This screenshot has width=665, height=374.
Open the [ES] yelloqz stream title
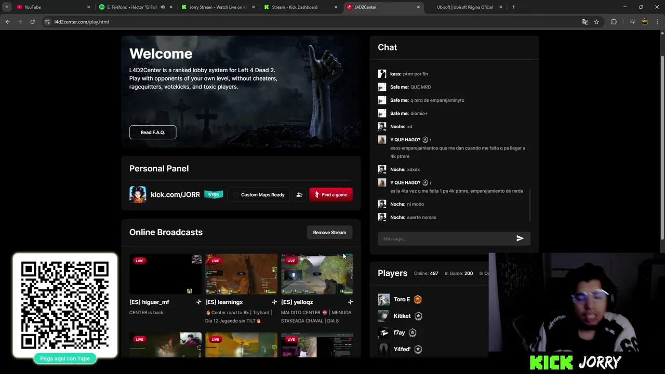[297, 302]
